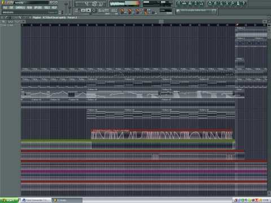Click the first icon in the view shortcuts panel

click(x=178, y=3)
